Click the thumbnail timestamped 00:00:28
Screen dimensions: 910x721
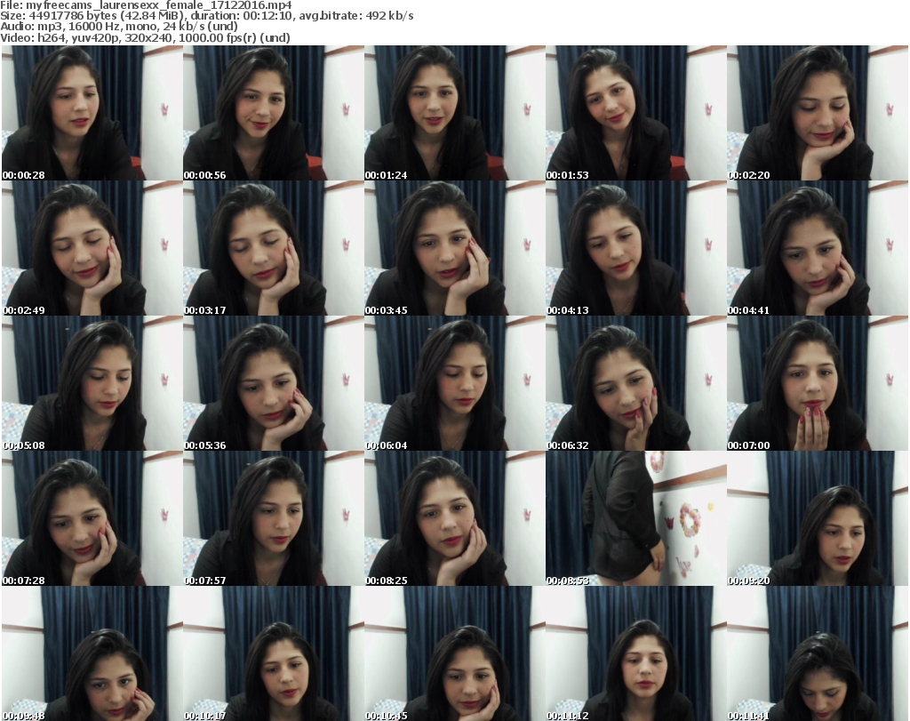[92, 113]
